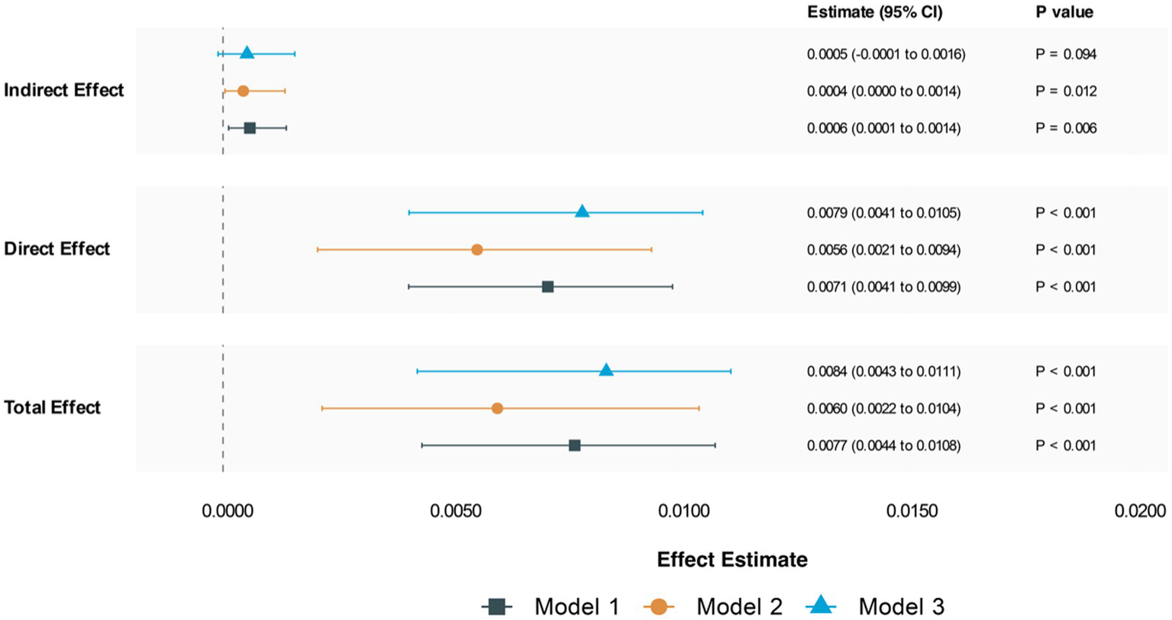The height and width of the screenshot is (620, 1172).
Task: Click the Direct Effect row label
Action: pyautogui.click(x=57, y=249)
